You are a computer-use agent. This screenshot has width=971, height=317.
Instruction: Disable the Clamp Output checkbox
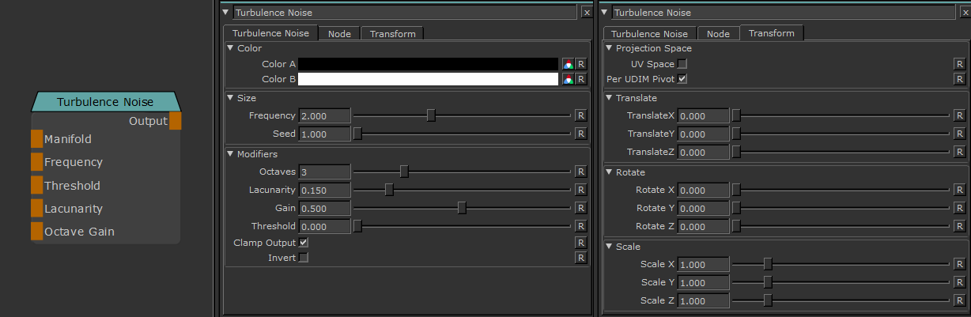tap(304, 243)
